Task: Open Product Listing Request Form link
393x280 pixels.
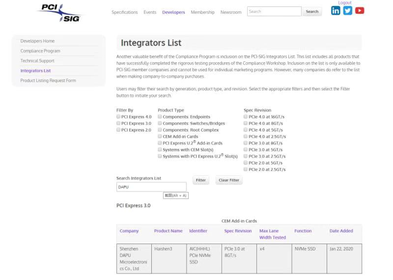Action: pyautogui.click(x=48, y=81)
